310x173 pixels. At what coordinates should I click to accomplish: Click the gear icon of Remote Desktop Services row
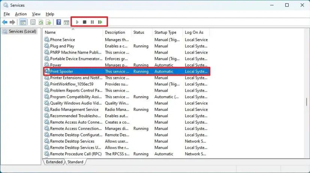coord(47,141)
